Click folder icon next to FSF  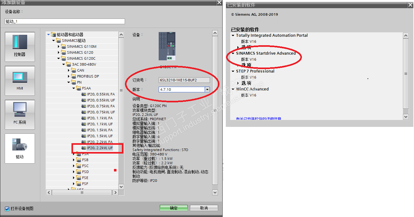tap(79, 184)
